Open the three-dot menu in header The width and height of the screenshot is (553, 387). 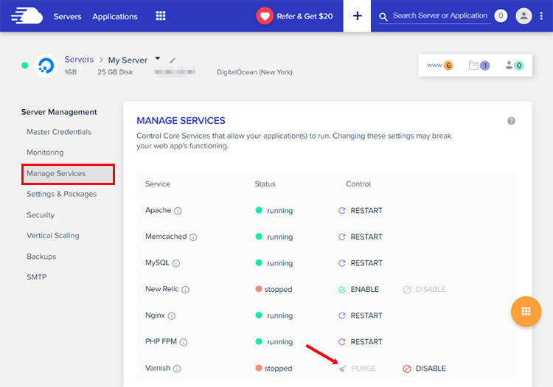click(x=541, y=16)
